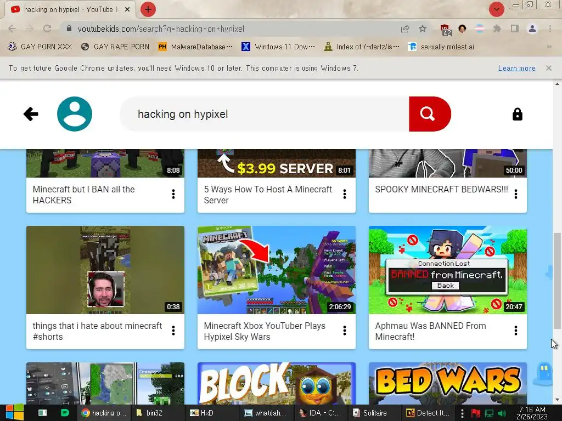Click the 'Minecraft Xbox YouTuber Plays Hypixel Sky Wars' title
This screenshot has width=562, height=421.
pyautogui.click(x=265, y=331)
